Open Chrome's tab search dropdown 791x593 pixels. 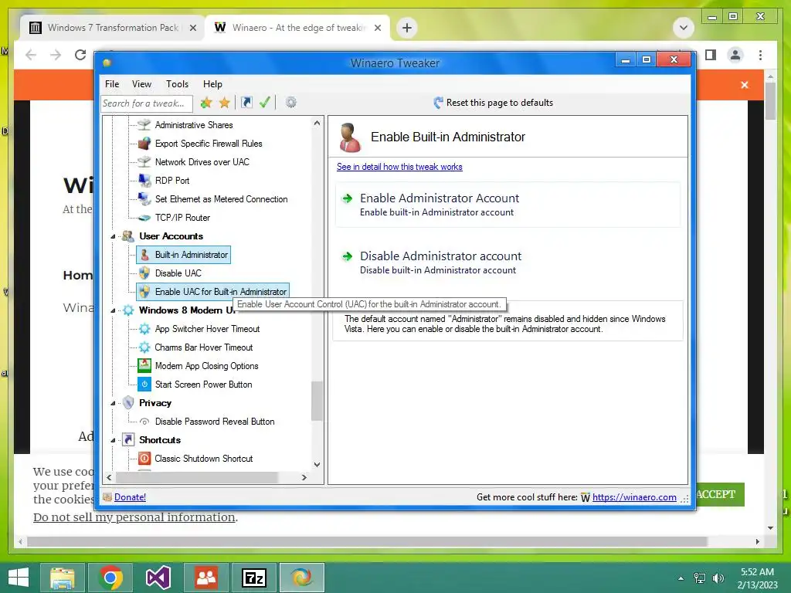click(684, 27)
